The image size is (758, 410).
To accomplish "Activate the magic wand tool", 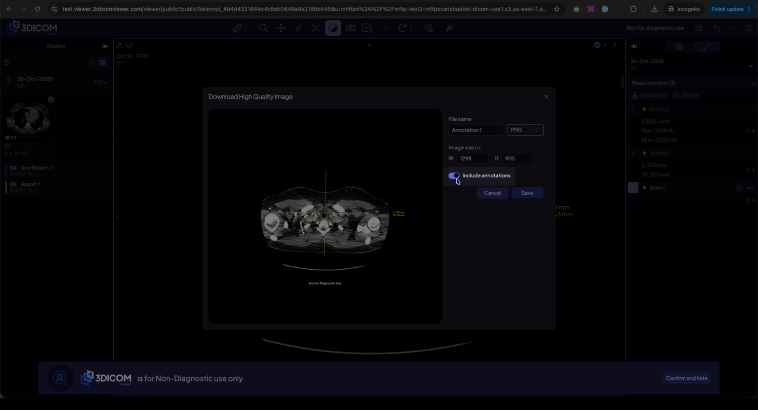I will point(449,28).
